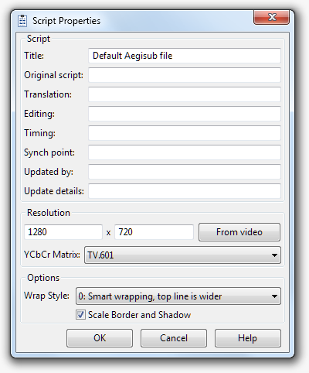Screen dimensions: 309x373
Task: Close the Script Properties dialog
Action: point(271,18)
